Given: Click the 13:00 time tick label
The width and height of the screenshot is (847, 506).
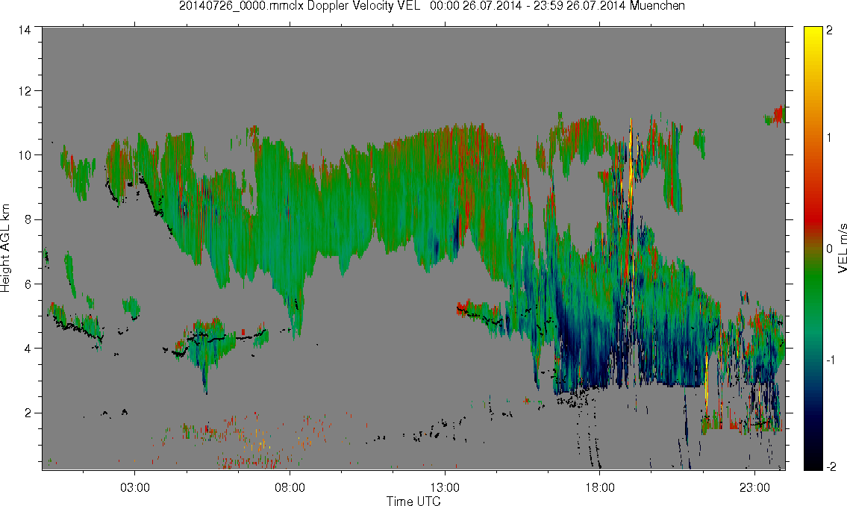Looking at the screenshot, I should [x=445, y=487].
